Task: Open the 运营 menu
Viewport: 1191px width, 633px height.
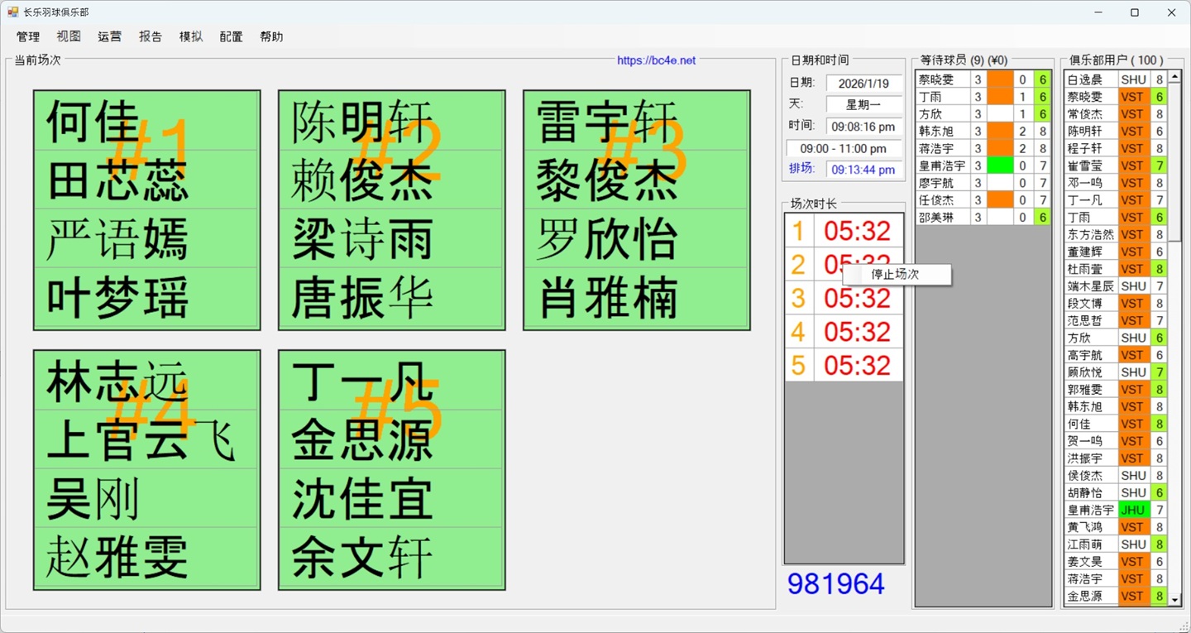Action: tap(109, 36)
